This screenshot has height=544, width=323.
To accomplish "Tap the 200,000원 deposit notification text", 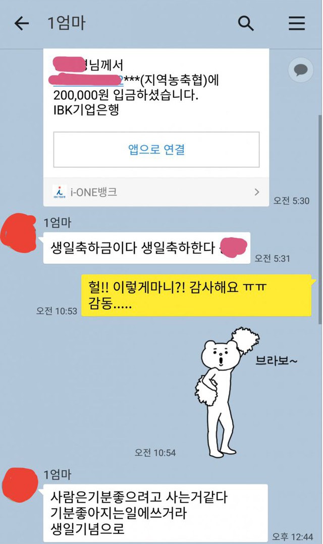I will [126, 95].
